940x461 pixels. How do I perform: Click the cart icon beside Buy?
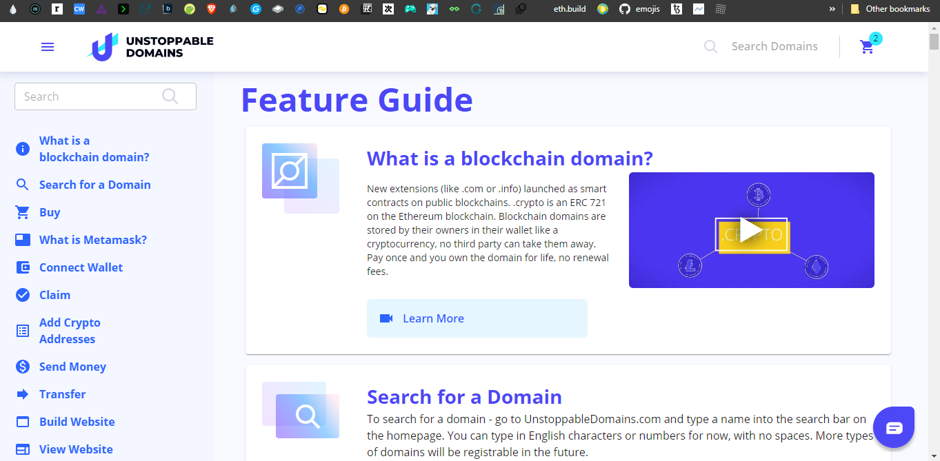coord(23,212)
